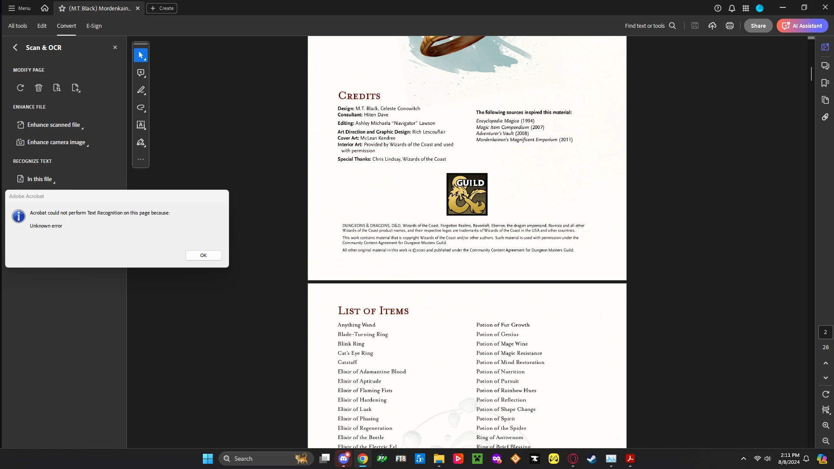The image size is (834, 469).
Task: Star the current document tab
Action: coord(62,8)
